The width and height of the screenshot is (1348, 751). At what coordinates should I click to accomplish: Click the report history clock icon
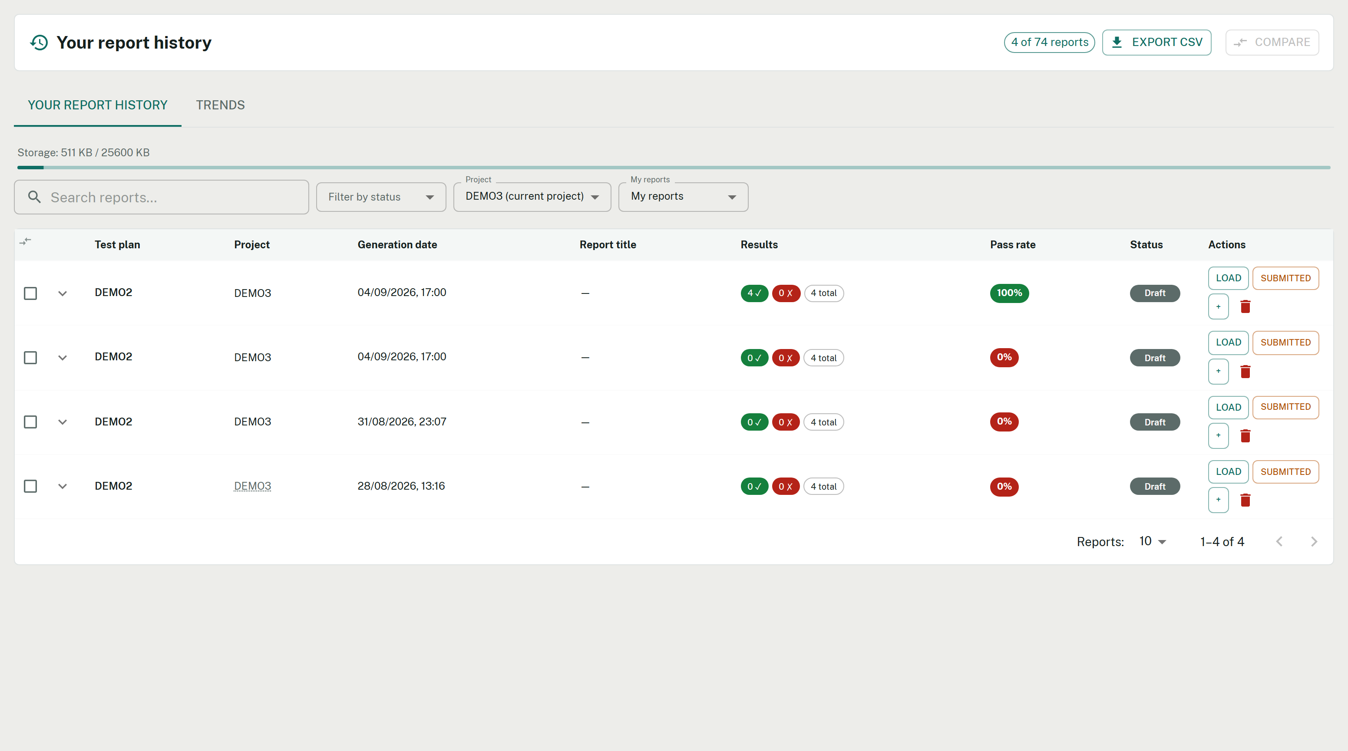[x=39, y=43]
